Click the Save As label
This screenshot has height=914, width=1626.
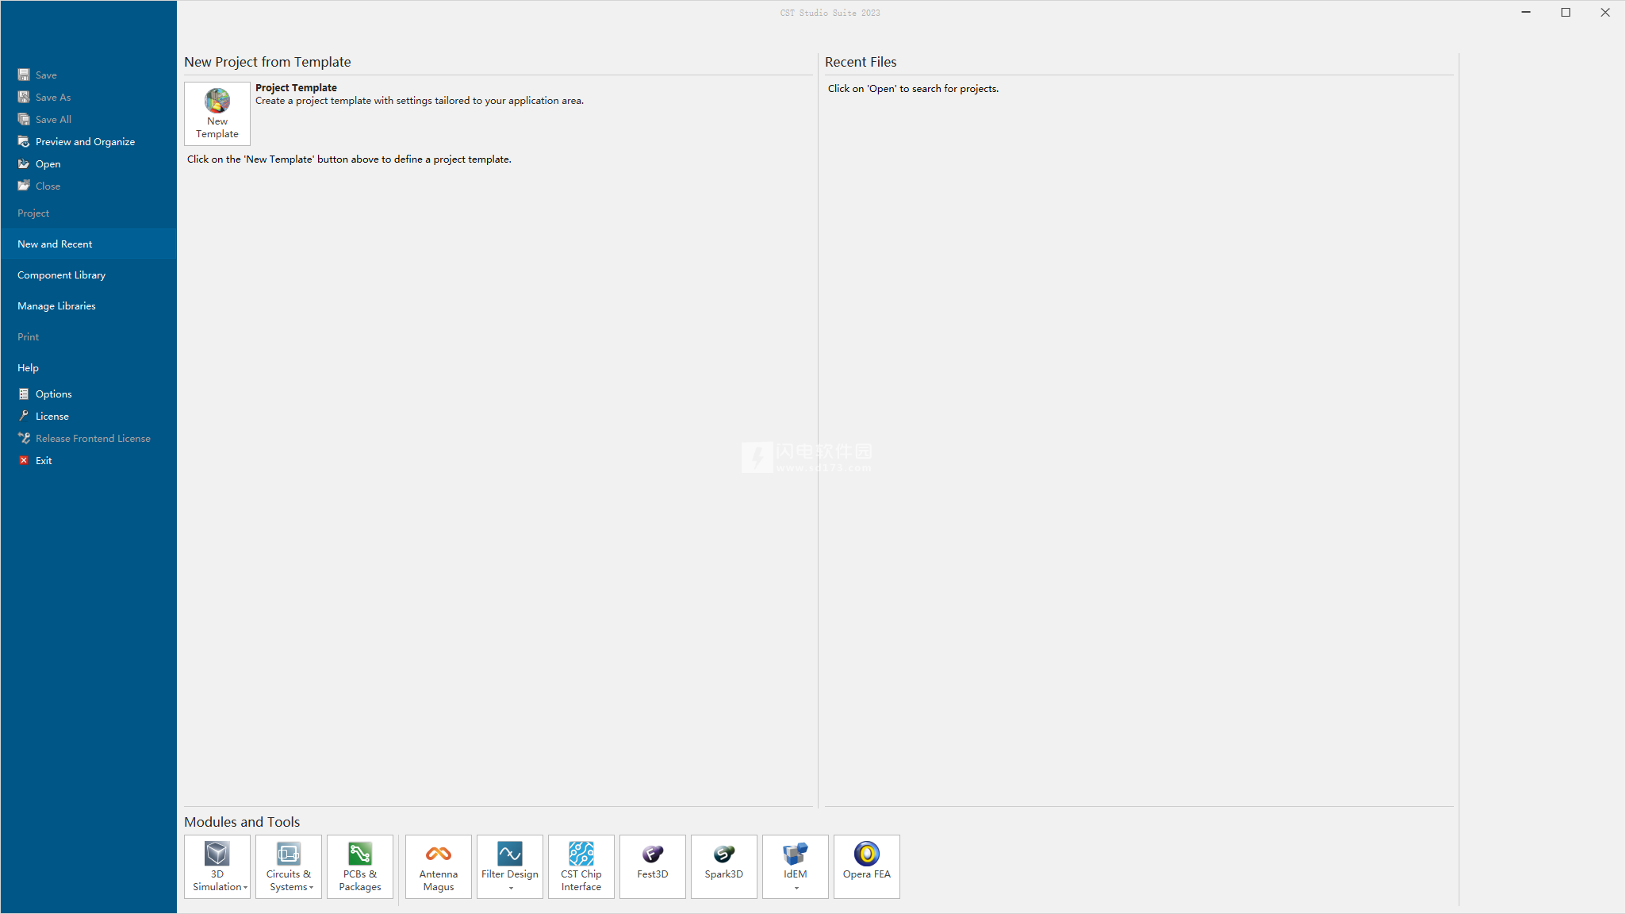coord(53,97)
